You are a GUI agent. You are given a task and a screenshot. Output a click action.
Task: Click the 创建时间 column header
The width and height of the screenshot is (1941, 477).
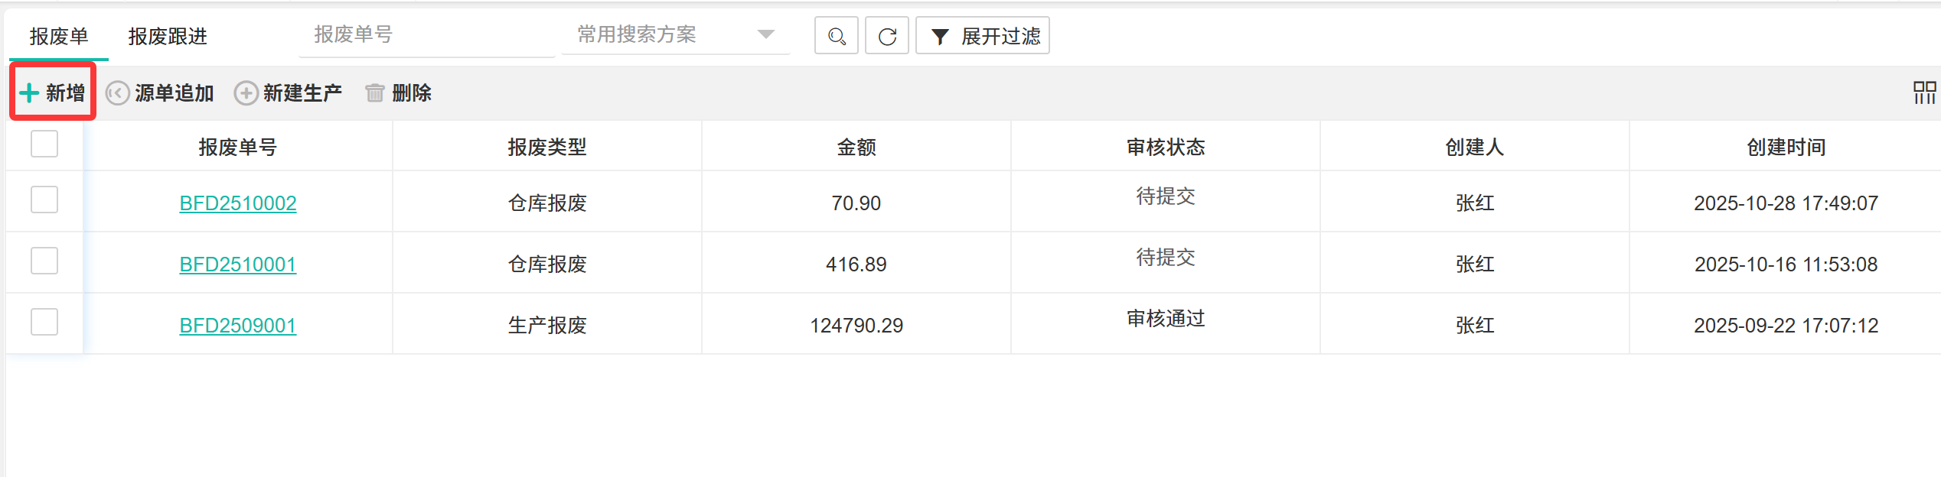(x=1786, y=147)
